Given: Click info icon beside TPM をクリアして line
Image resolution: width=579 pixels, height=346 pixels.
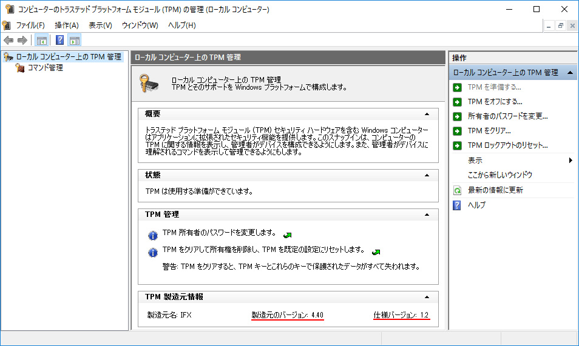Looking at the screenshot, I should tap(152, 252).
